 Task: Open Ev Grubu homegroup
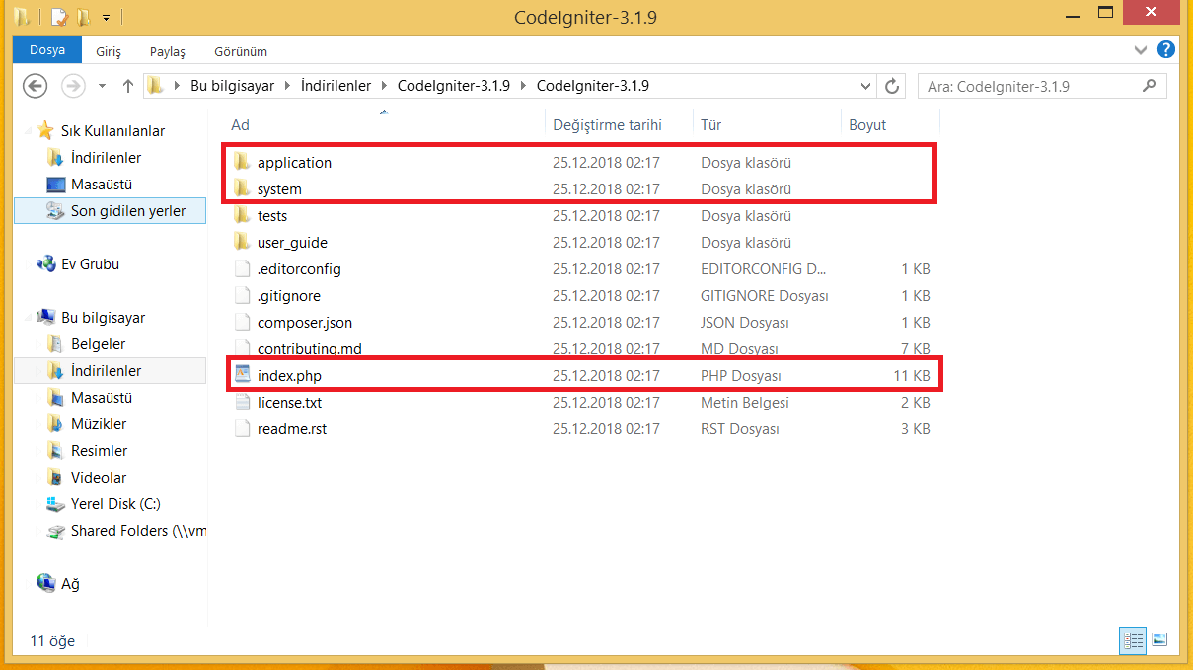pyautogui.click(x=90, y=263)
